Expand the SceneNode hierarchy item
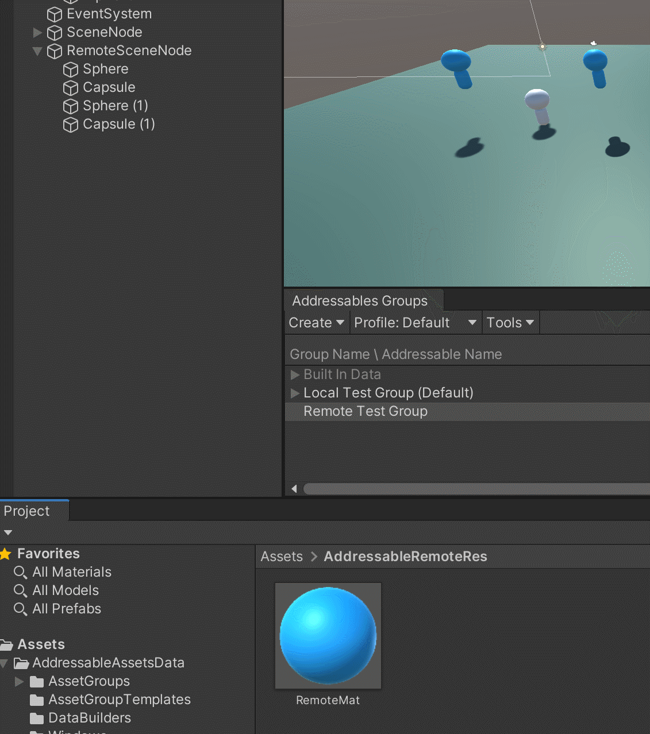Screen dimensions: 650x734 (37, 32)
